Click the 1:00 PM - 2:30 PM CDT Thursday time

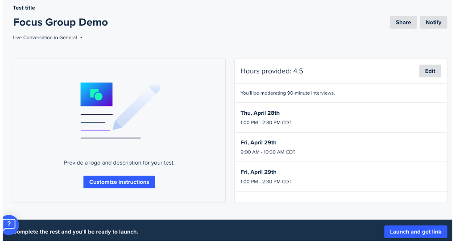tap(266, 122)
